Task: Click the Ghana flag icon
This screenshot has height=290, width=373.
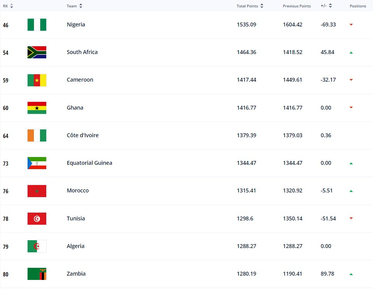Action: (x=37, y=108)
